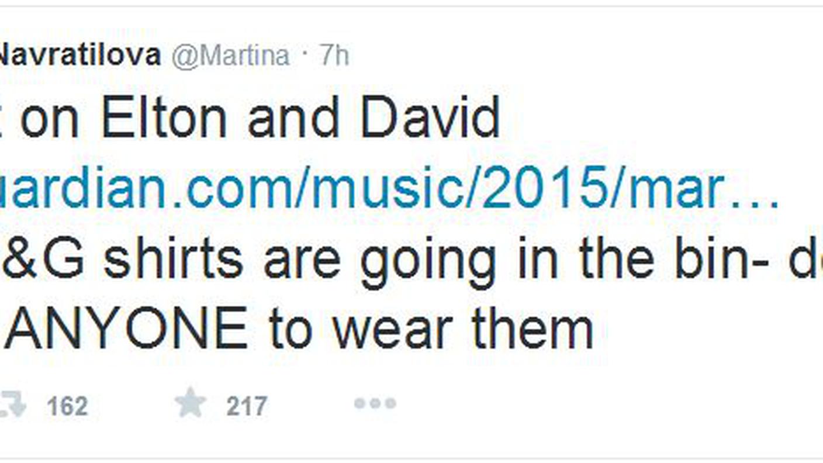Screen dimensions: 823x463
Task: Click the favorite count 217
Action: [x=247, y=406]
